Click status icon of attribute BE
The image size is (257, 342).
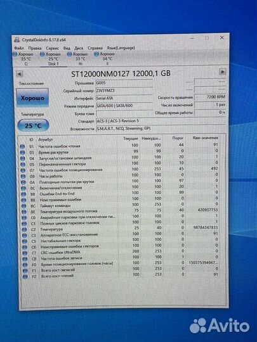point(24,212)
